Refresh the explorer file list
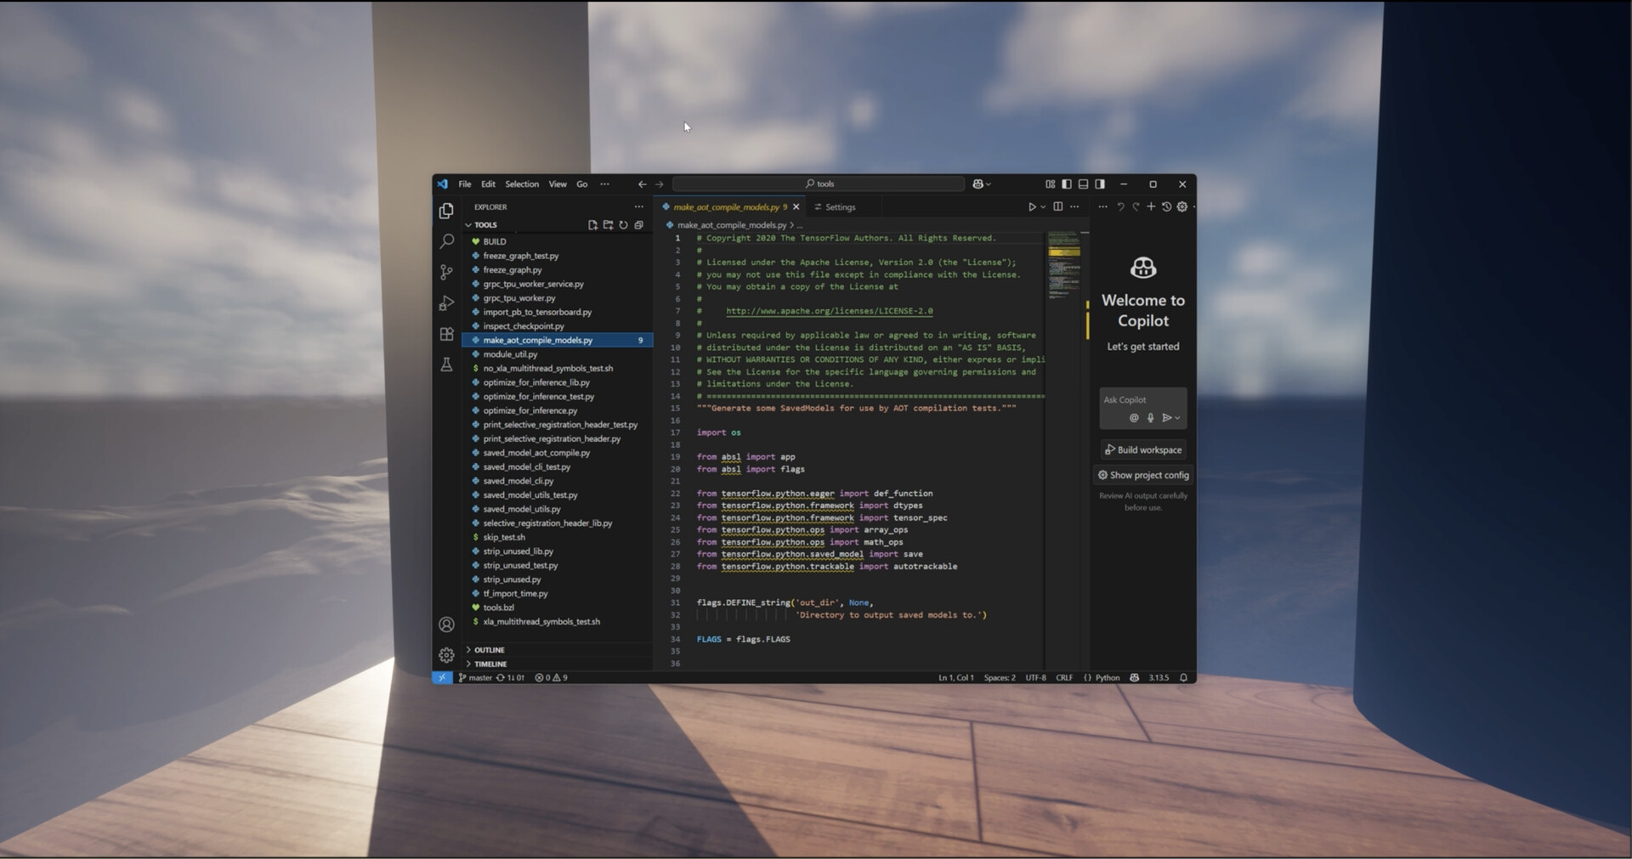Image resolution: width=1632 pixels, height=859 pixels. (x=623, y=225)
